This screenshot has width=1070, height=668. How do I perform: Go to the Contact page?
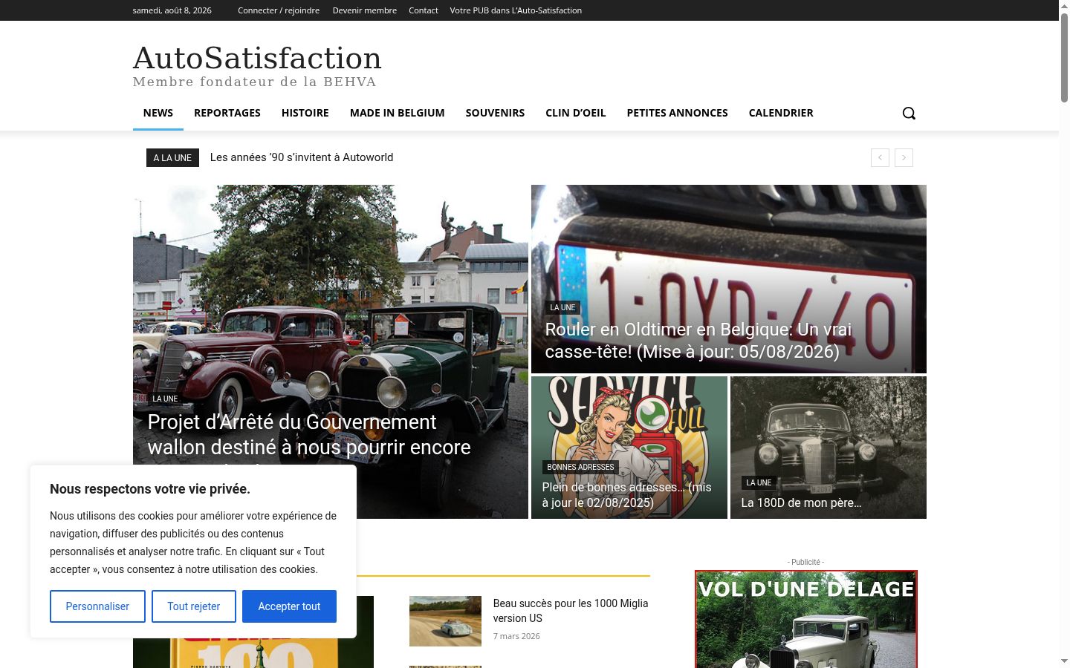click(x=424, y=10)
